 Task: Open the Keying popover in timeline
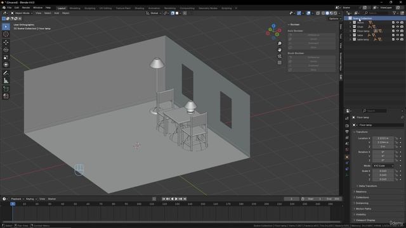[x=31, y=199]
